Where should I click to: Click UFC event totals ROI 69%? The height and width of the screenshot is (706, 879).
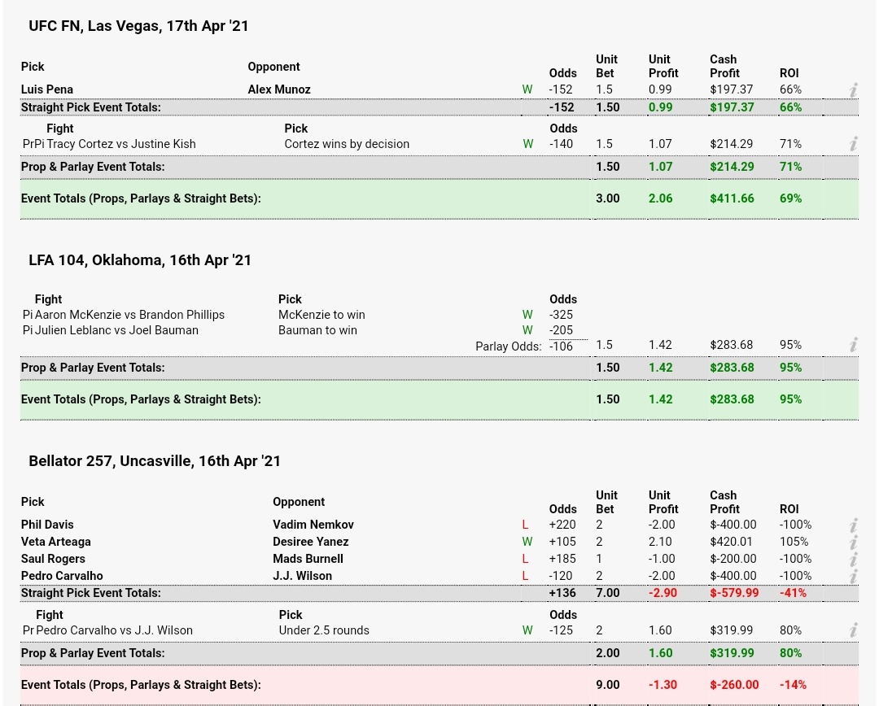click(x=791, y=198)
